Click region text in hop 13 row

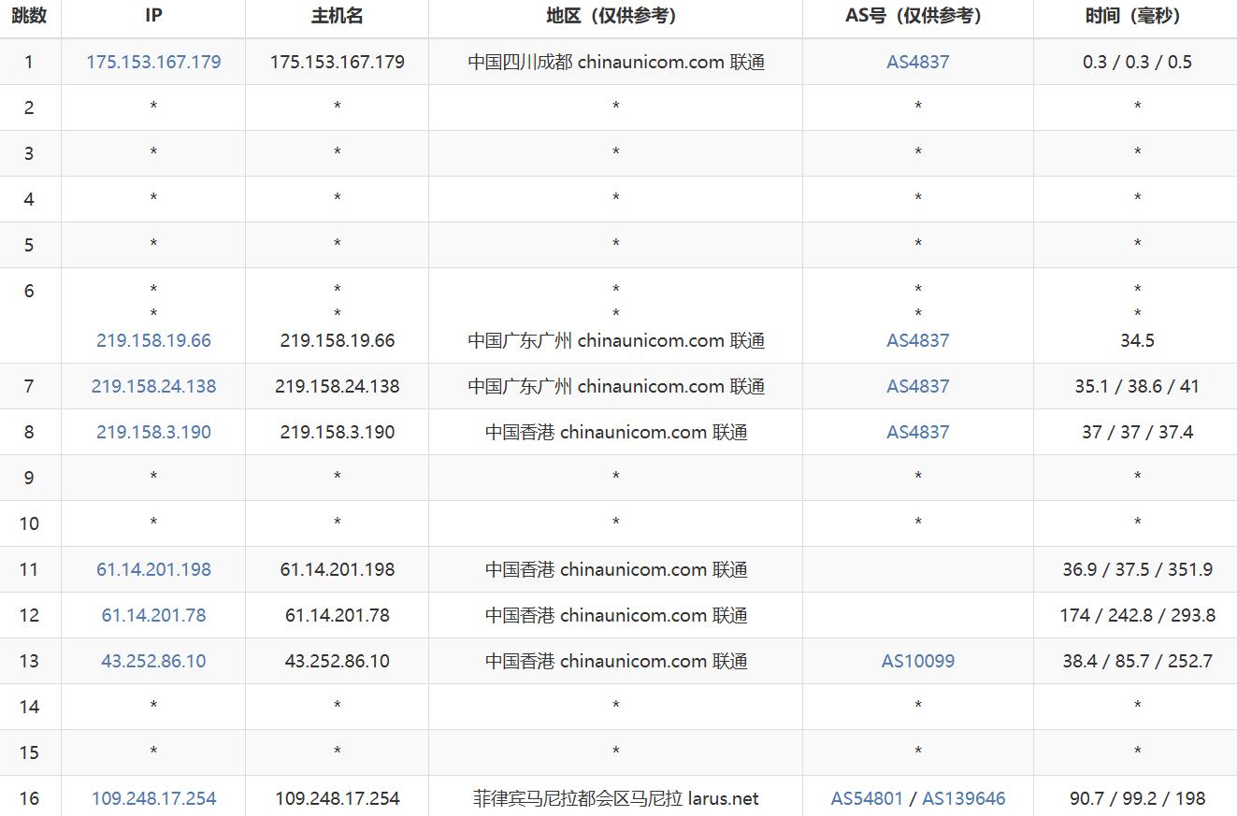(x=616, y=661)
